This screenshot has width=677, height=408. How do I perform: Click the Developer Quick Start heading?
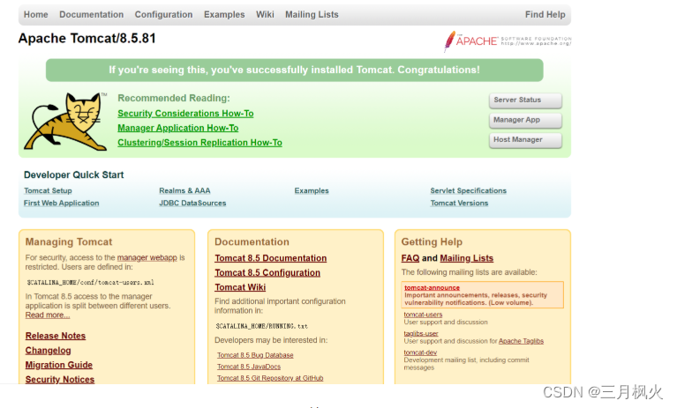[x=74, y=174]
